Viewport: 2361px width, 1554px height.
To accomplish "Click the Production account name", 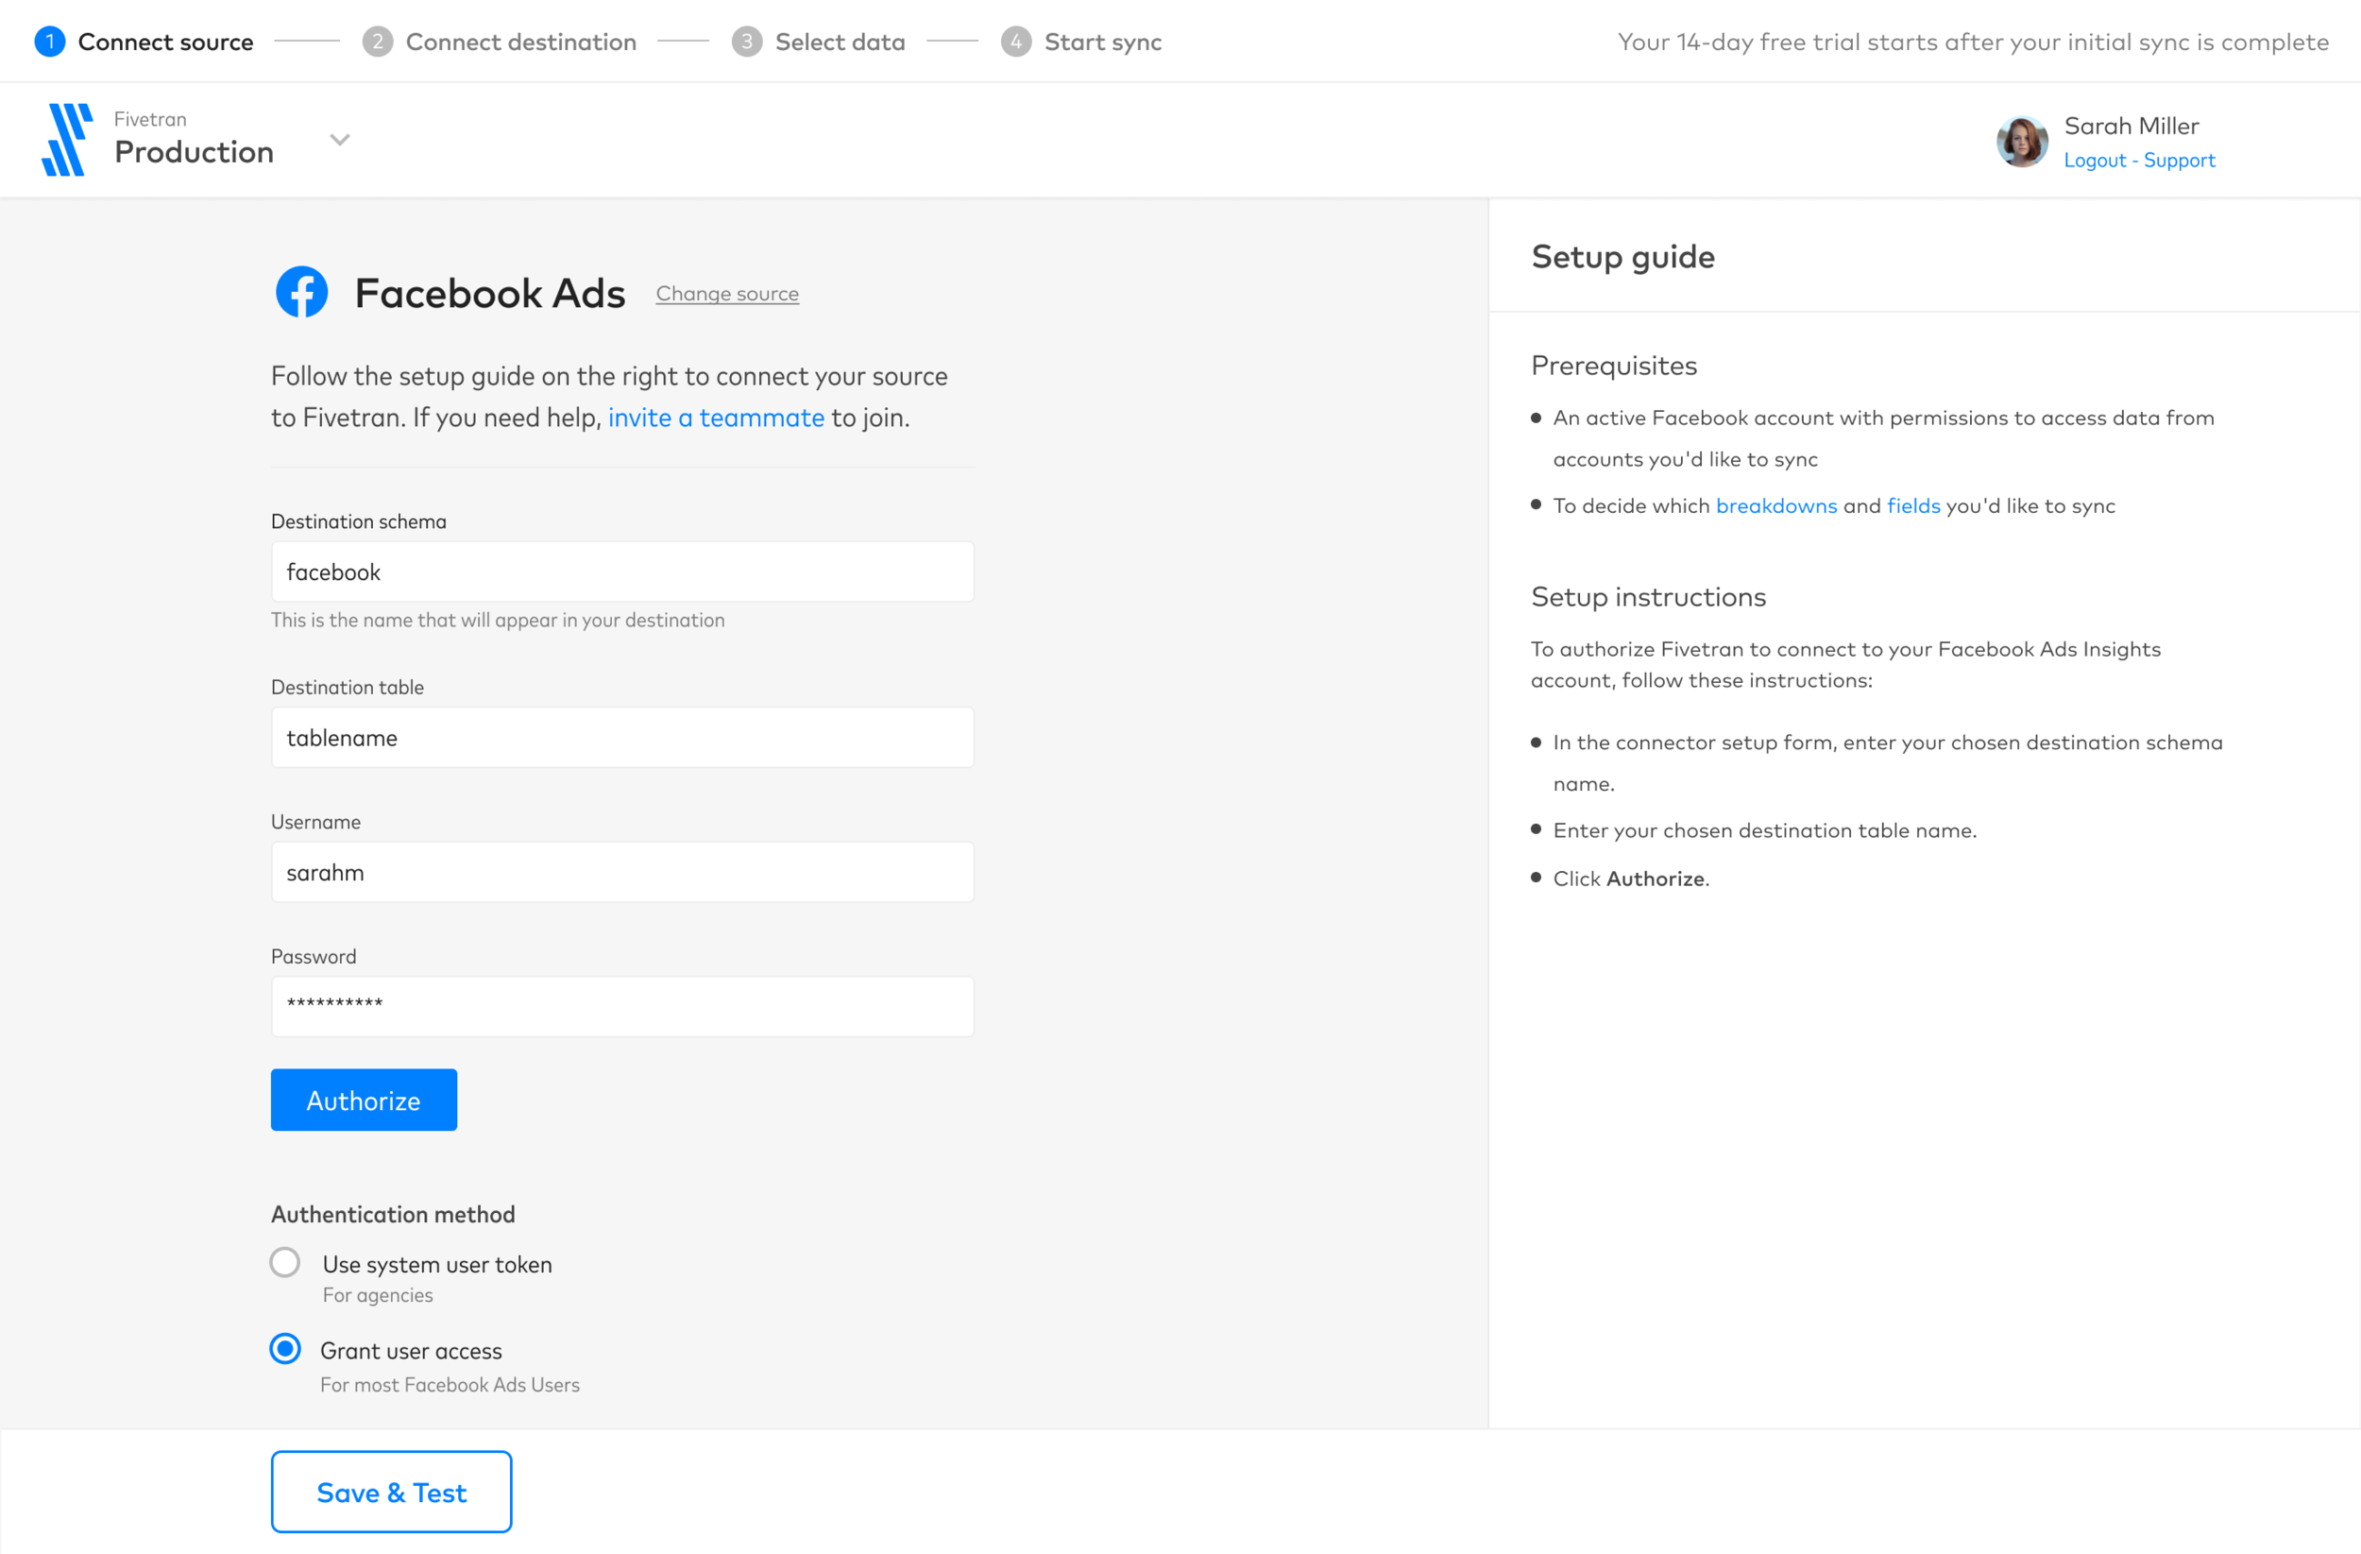I will (195, 152).
